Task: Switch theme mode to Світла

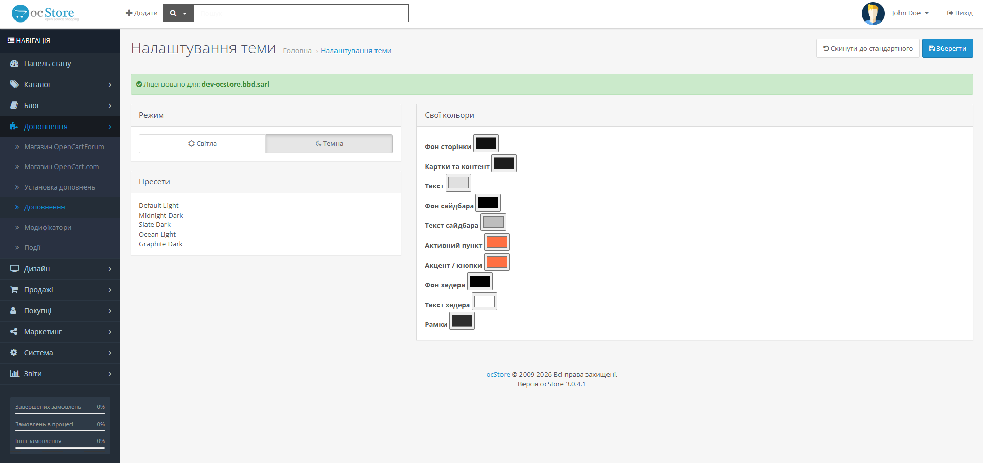Action: pyautogui.click(x=202, y=144)
